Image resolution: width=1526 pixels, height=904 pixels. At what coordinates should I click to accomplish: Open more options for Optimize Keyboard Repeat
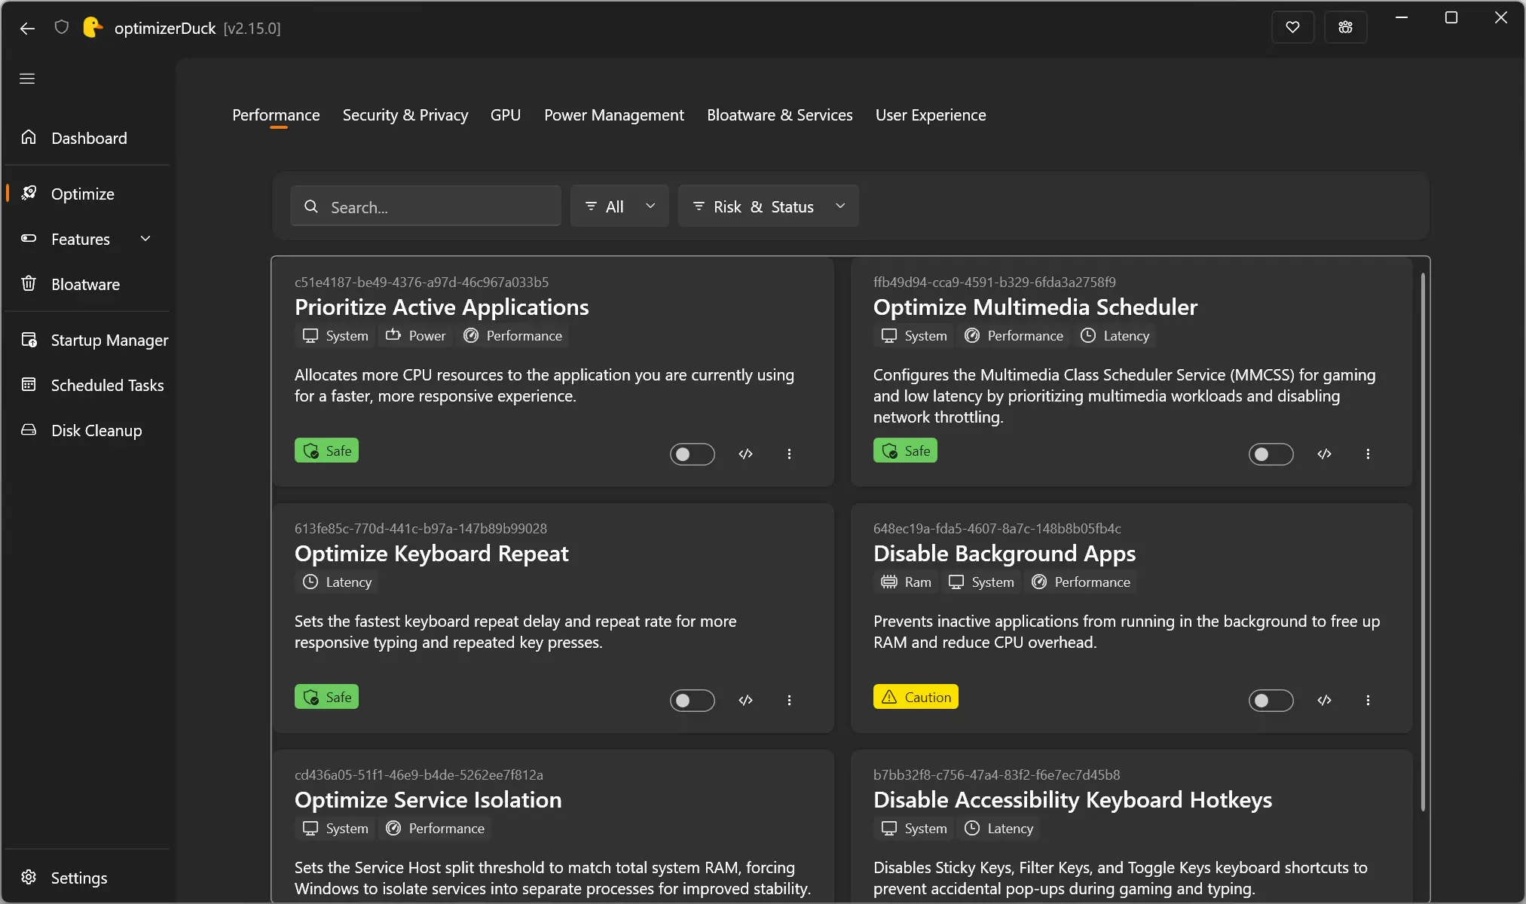pos(789,701)
